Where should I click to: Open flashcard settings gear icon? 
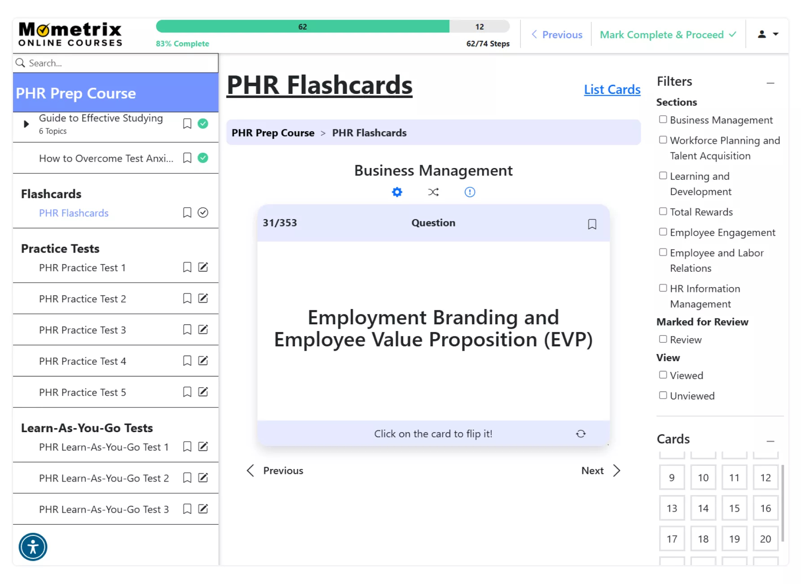pyautogui.click(x=397, y=192)
